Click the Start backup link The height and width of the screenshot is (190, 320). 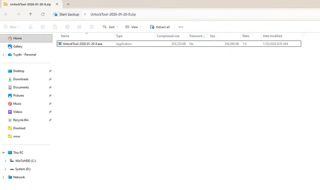point(66,14)
